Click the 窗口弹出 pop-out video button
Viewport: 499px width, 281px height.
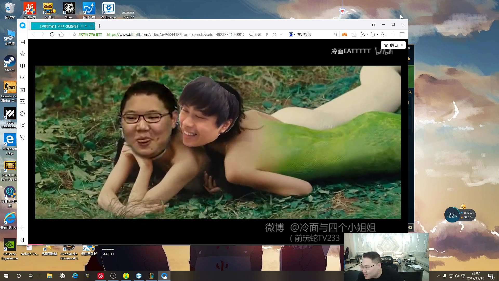[391, 45]
